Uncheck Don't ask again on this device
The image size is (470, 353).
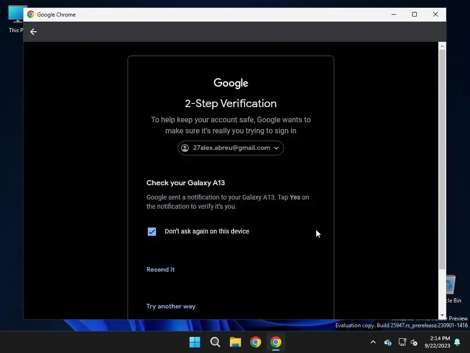(152, 232)
